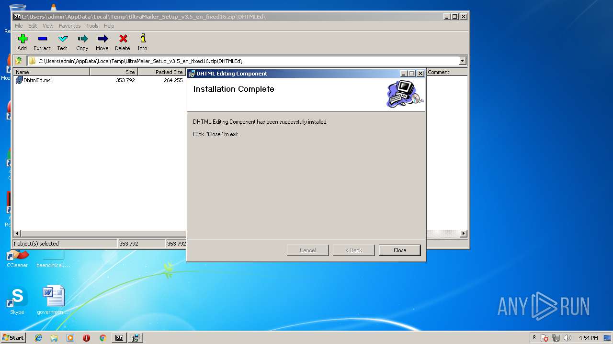This screenshot has height=344, width=613.
Task: Open the CCleaner desktop shortcut
Action: pyautogui.click(x=17, y=258)
